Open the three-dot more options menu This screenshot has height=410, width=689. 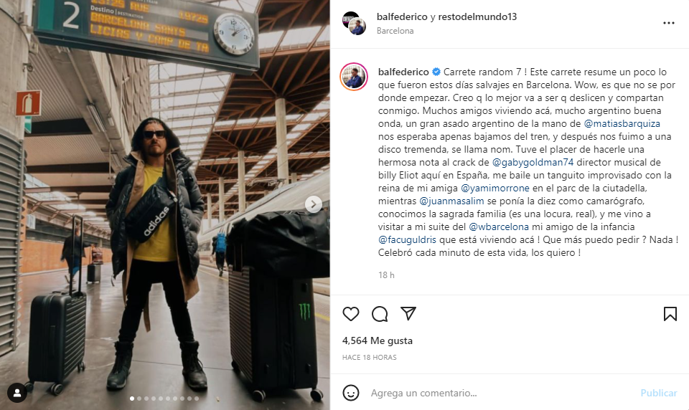coord(669,23)
